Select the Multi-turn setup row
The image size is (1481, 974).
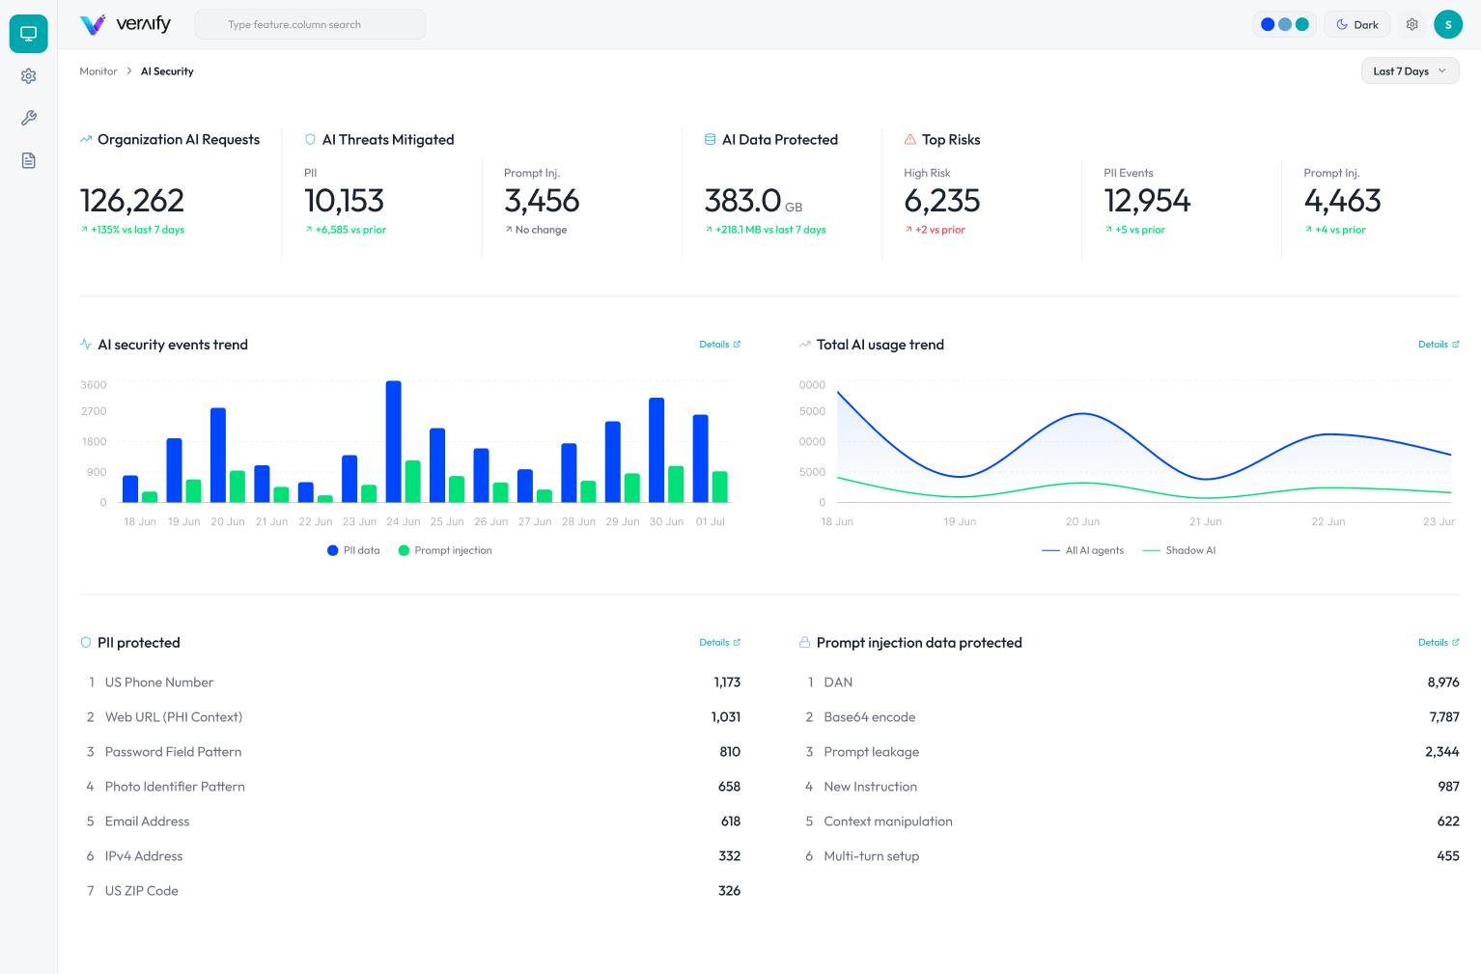[x=1129, y=856]
